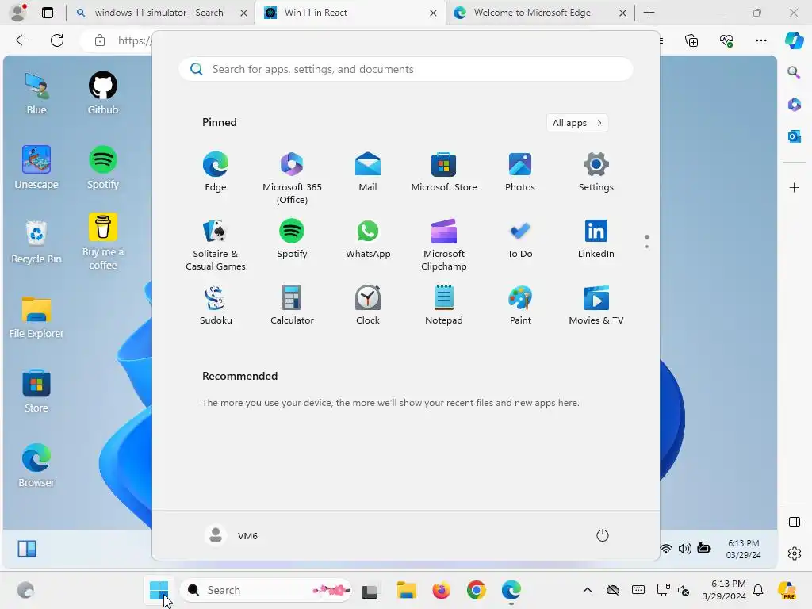This screenshot has height=609, width=812.
Task: Open Movies & TV app
Action: (596, 305)
